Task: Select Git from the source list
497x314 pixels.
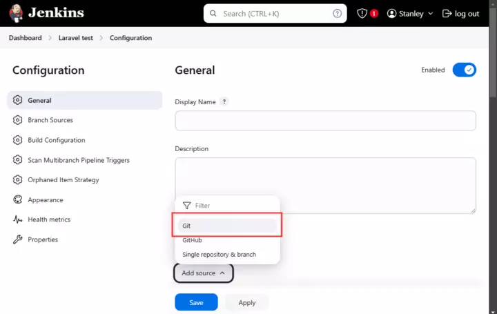Action: click(x=227, y=226)
